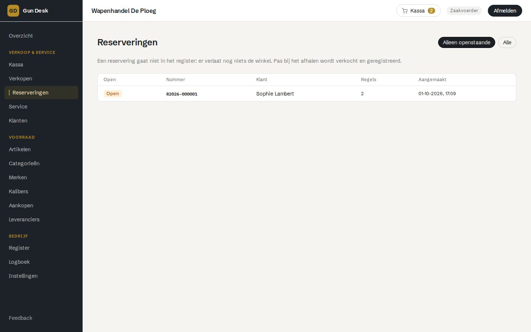
Task: Click the Gun Desk brand name
Action: tap(35, 11)
